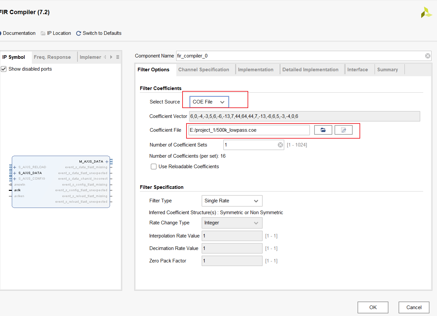Expand the S_AXIS_DATA port

15,173
